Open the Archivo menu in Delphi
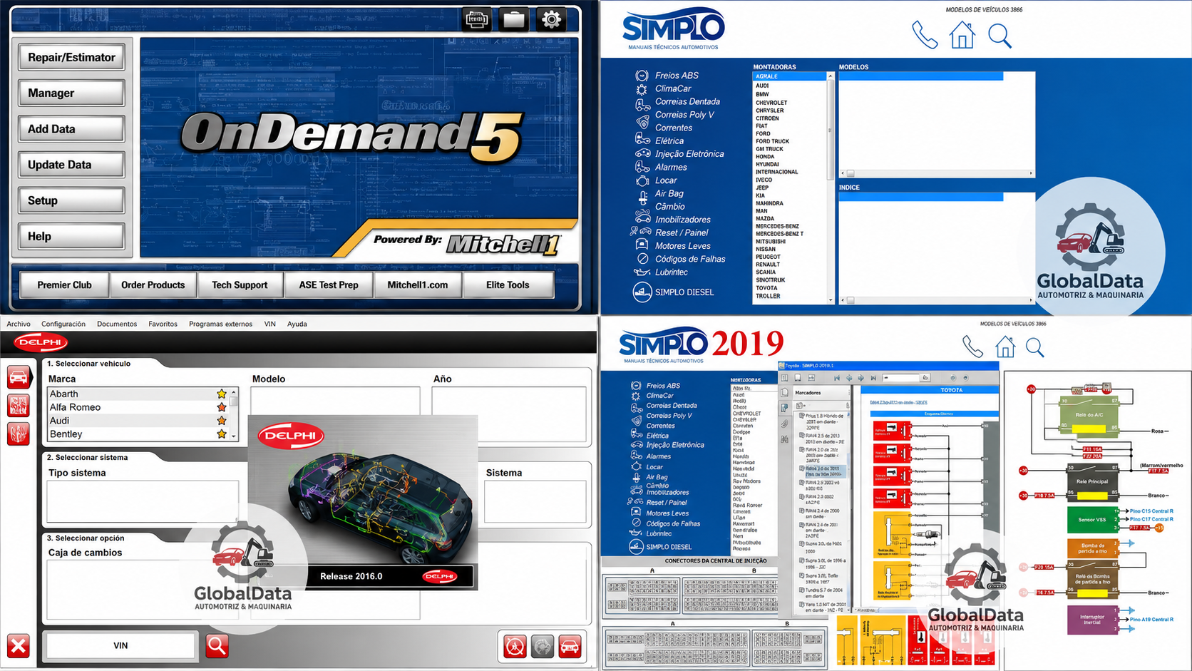This screenshot has height=671, width=1192. 19,324
